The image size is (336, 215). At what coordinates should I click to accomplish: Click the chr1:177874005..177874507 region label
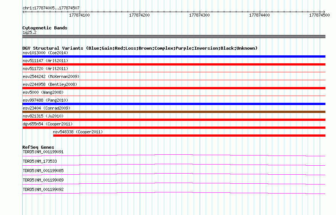tap(51, 8)
